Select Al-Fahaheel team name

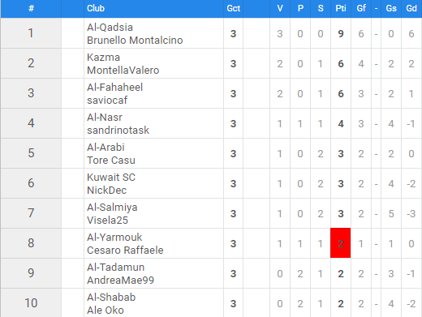114,88
